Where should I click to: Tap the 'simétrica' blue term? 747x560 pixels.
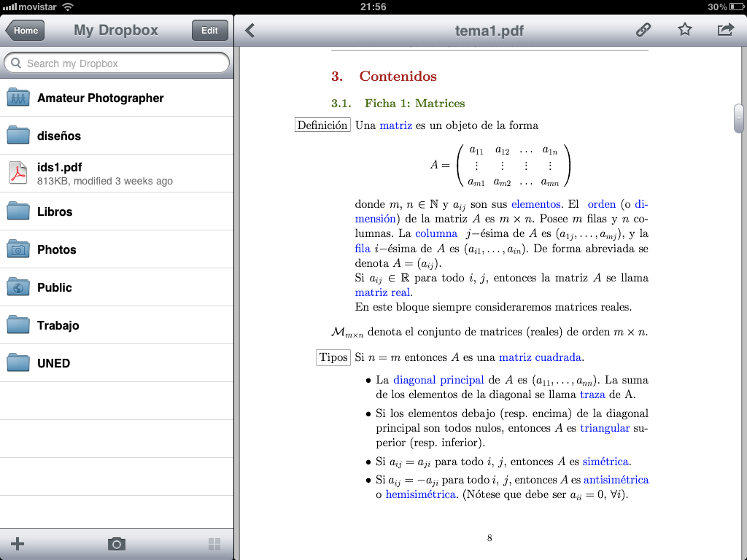coord(605,462)
